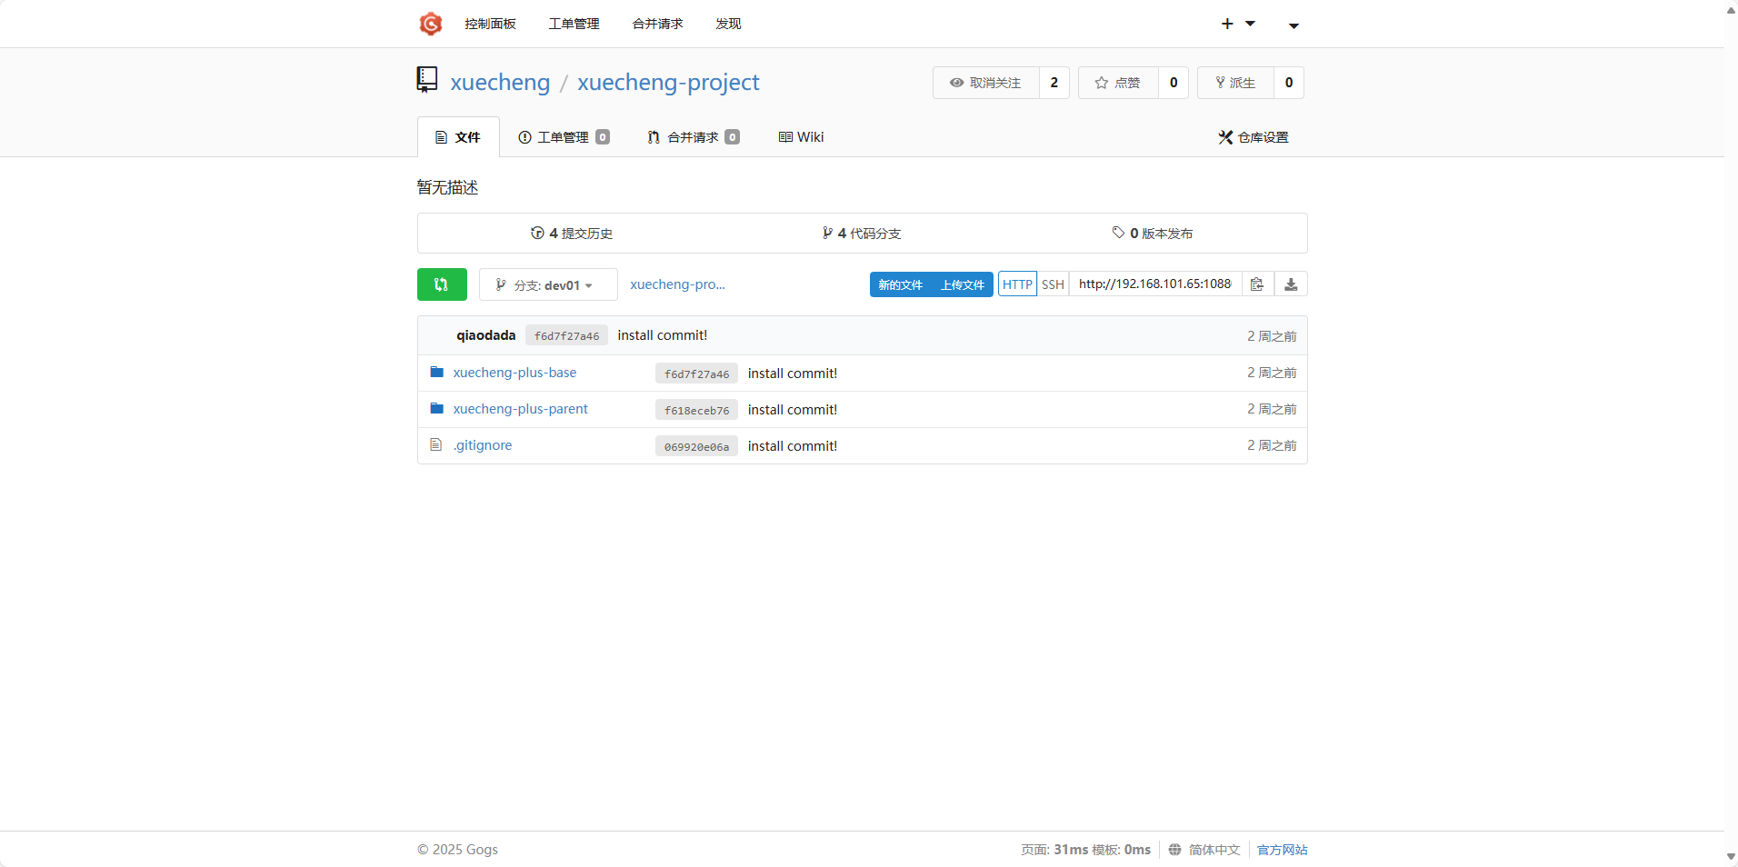
Task: Open the xuecheng-project repository link
Action: point(668,83)
